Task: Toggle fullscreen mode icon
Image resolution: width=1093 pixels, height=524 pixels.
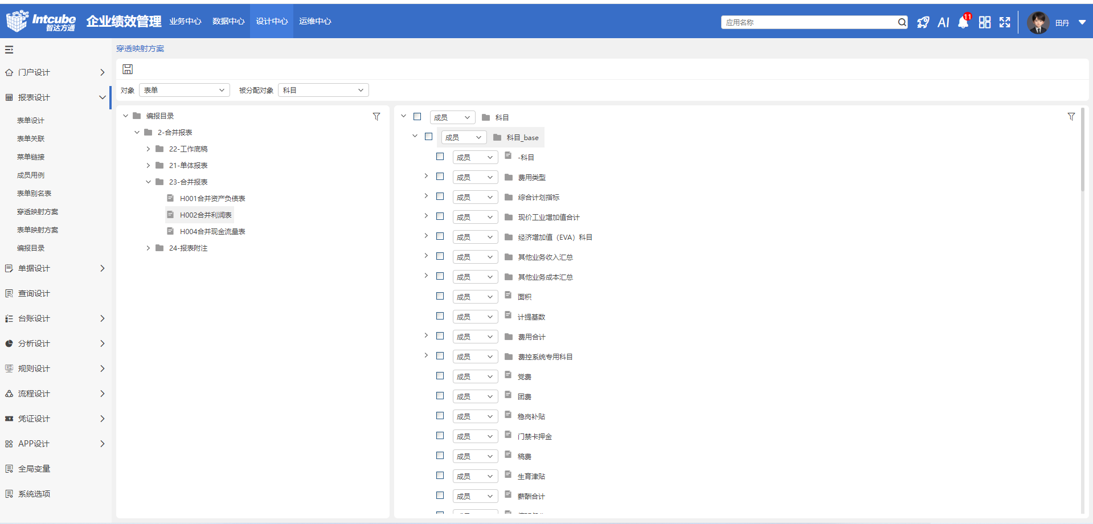Action: click(1005, 22)
